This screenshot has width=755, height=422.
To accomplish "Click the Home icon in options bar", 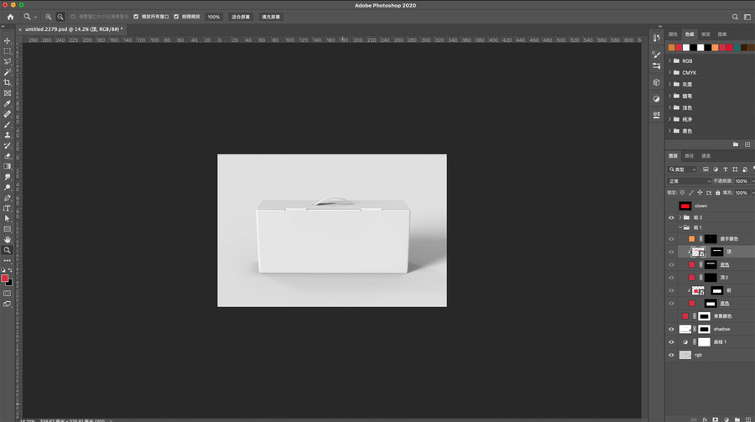I will tap(10, 17).
